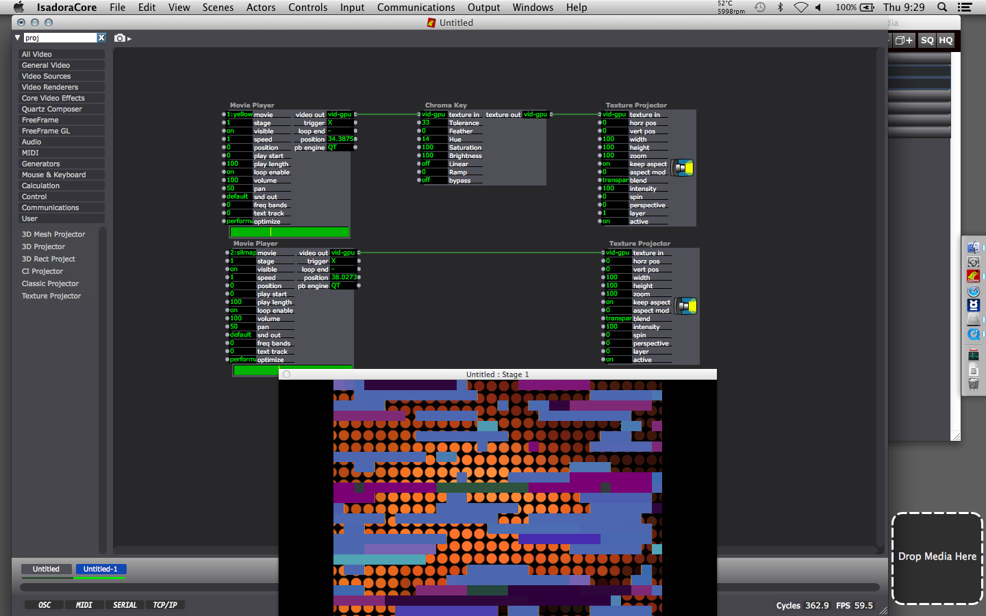This screenshot has height=616, width=986.
Task: Toggle Chroma Key Linear off value
Action: 434,164
